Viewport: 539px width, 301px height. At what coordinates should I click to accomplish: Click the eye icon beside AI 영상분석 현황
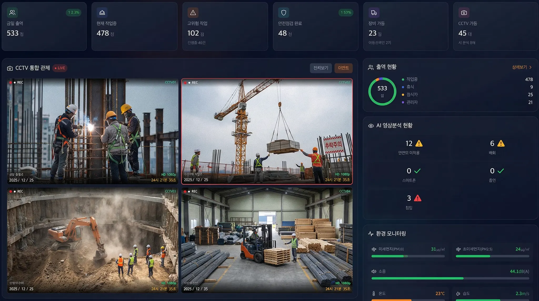click(x=371, y=126)
